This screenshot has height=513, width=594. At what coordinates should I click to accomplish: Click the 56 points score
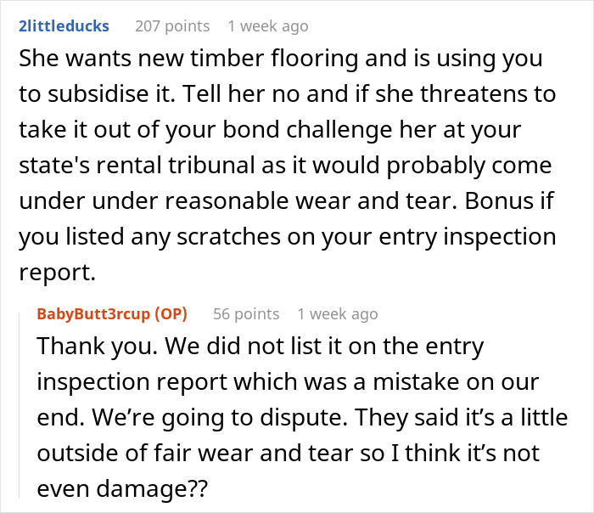pos(246,313)
